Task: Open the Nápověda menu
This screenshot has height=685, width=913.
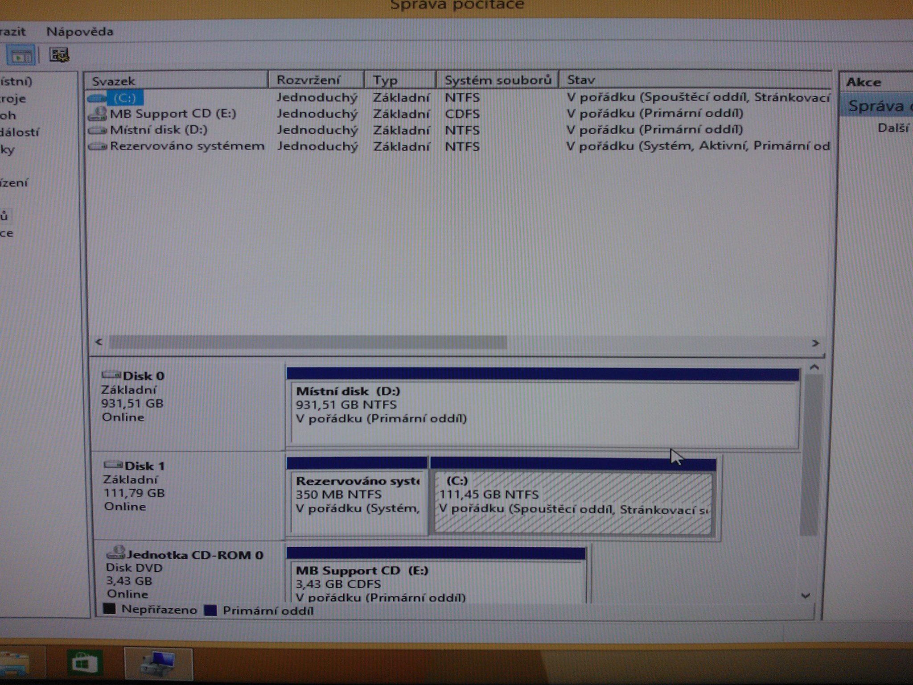Action: [80, 32]
